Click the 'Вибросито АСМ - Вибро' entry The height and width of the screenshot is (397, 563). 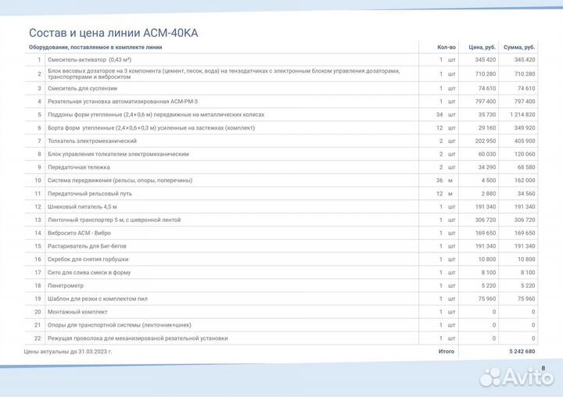tap(81, 233)
